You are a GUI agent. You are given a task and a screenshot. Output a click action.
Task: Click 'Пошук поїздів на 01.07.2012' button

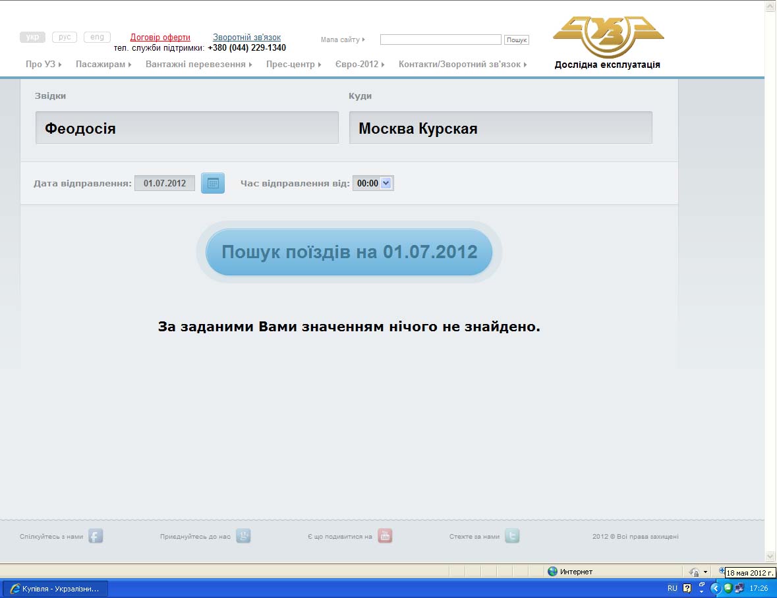point(349,252)
